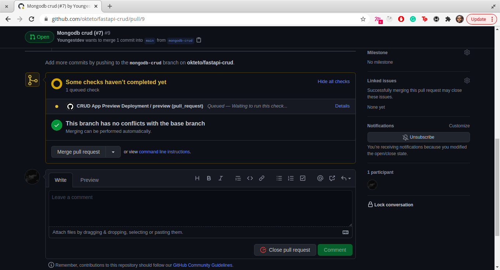Click green Open status badge
This screenshot has width=500, height=270.
click(40, 37)
